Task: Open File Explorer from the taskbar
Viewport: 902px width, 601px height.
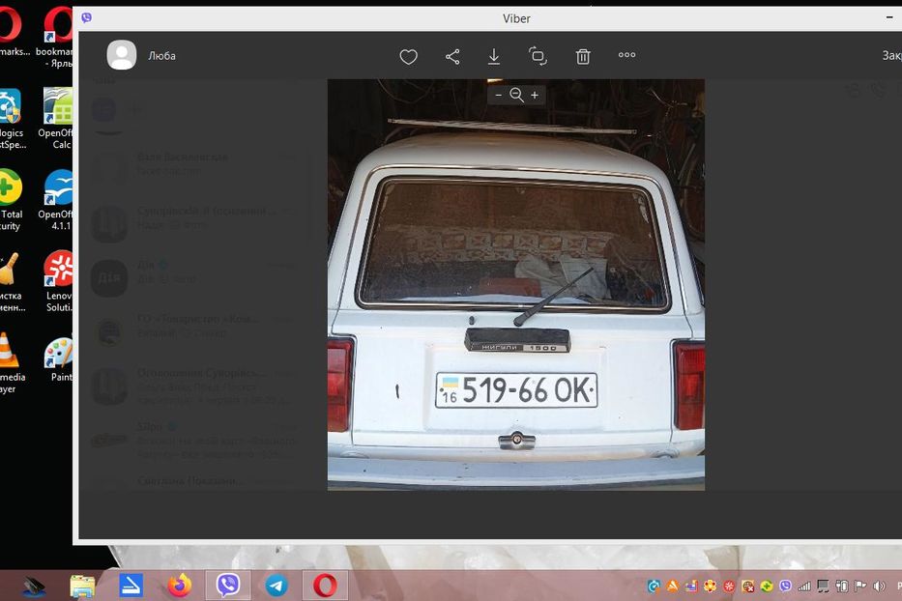Action: point(82,587)
